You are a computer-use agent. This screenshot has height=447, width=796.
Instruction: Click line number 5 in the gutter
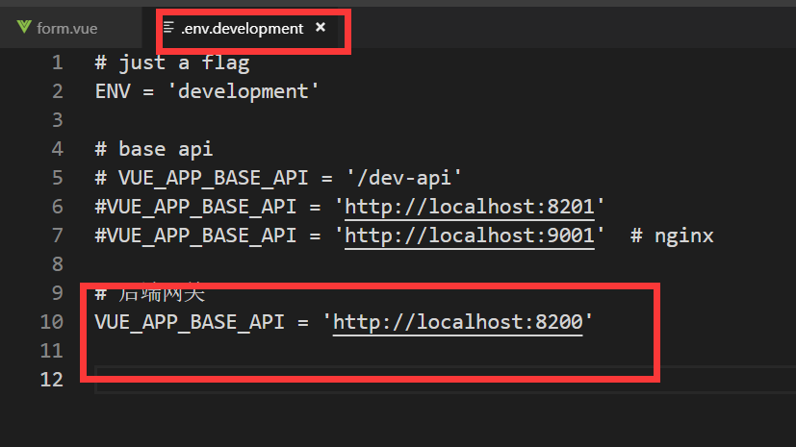click(x=57, y=178)
